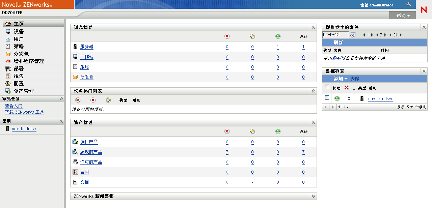This screenshot has height=208, width=432.
Task: Click the gear icon beside 配置
Action: [x=8, y=83]
